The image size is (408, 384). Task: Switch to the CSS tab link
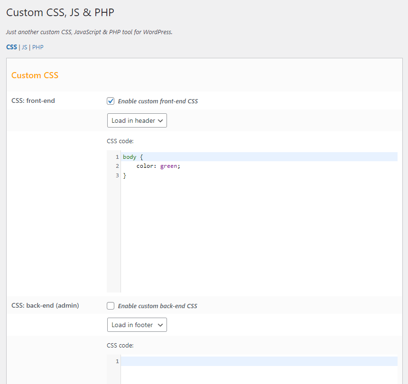pyautogui.click(x=11, y=47)
